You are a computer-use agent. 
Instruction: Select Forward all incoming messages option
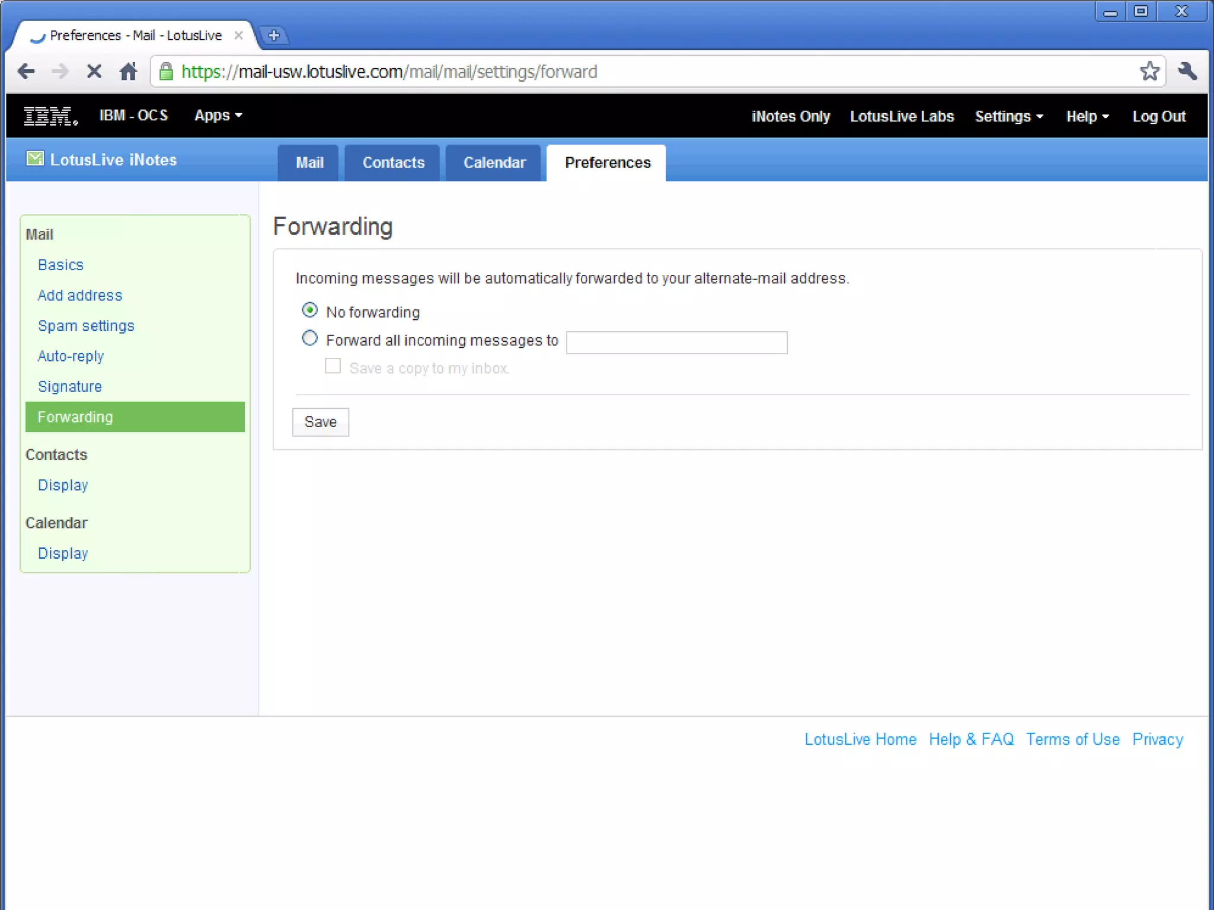tap(309, 339)
